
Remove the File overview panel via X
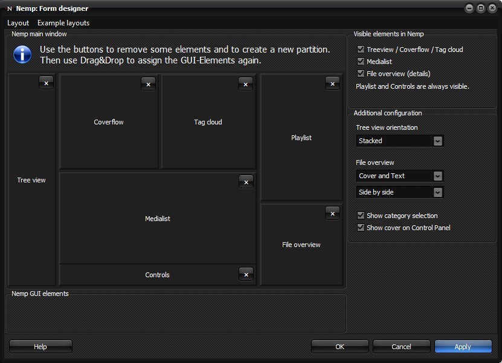coord(333,213)
